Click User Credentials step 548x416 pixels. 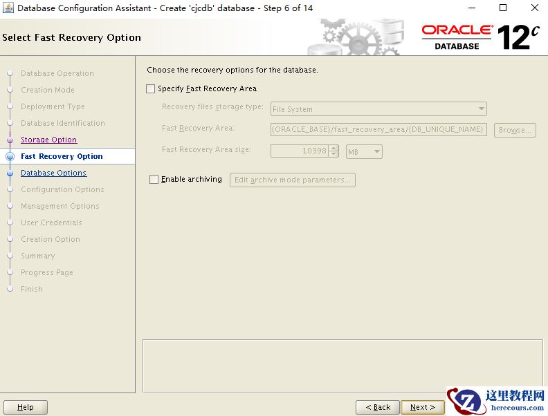pos(51,223)
